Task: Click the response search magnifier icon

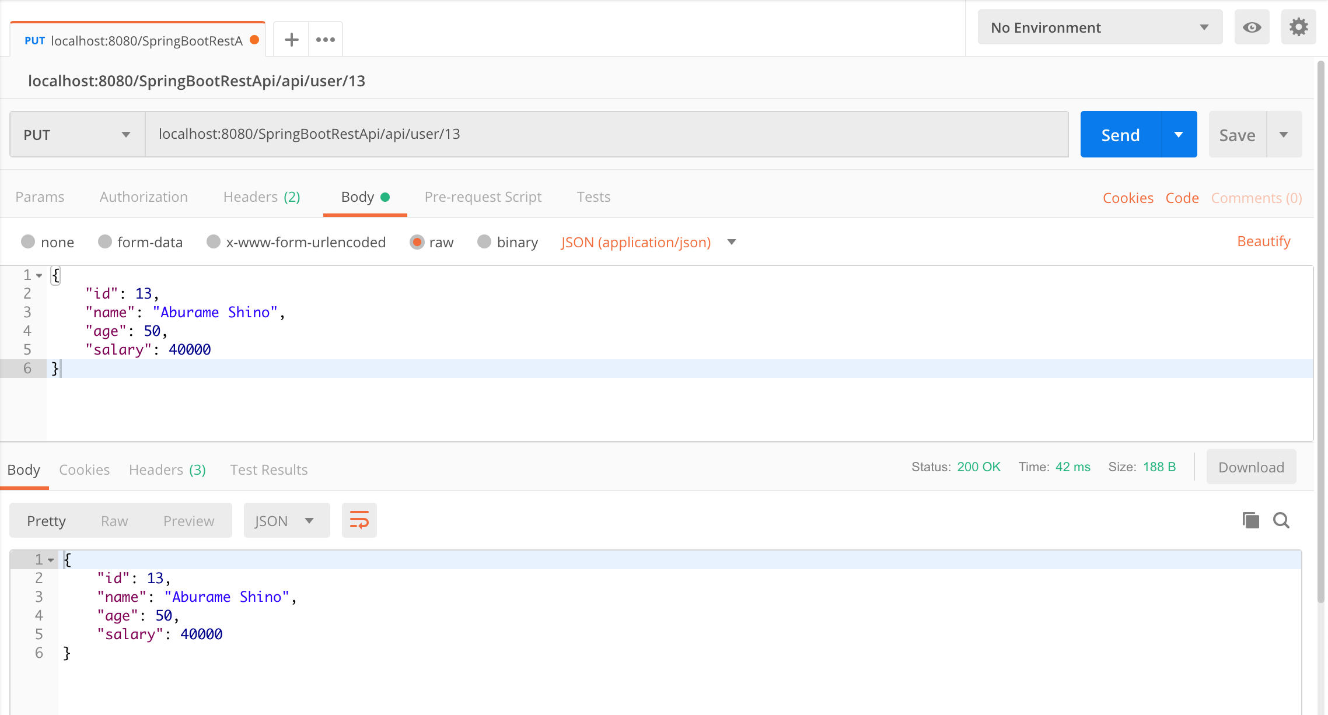Action: coord(1281,520)
